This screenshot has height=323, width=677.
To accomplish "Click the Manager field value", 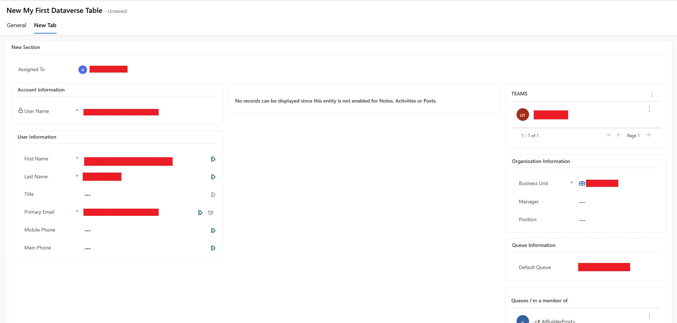I will [582, 202].
